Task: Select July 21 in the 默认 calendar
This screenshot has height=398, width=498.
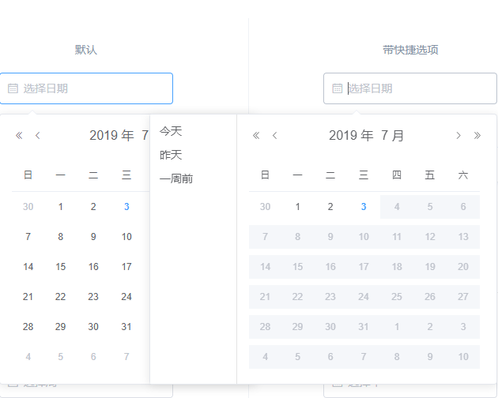Action: (x=28, y=297)
